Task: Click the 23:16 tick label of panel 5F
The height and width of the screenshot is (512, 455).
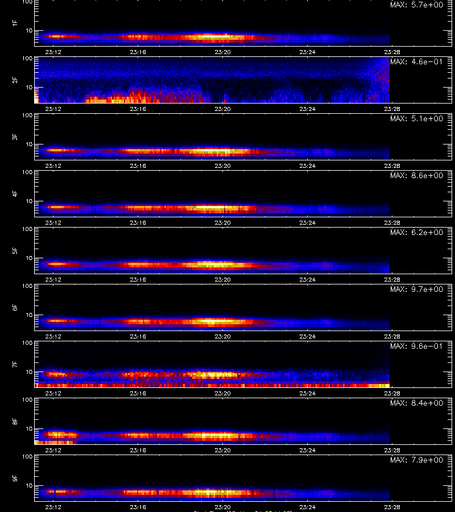Action: point(138,279)
